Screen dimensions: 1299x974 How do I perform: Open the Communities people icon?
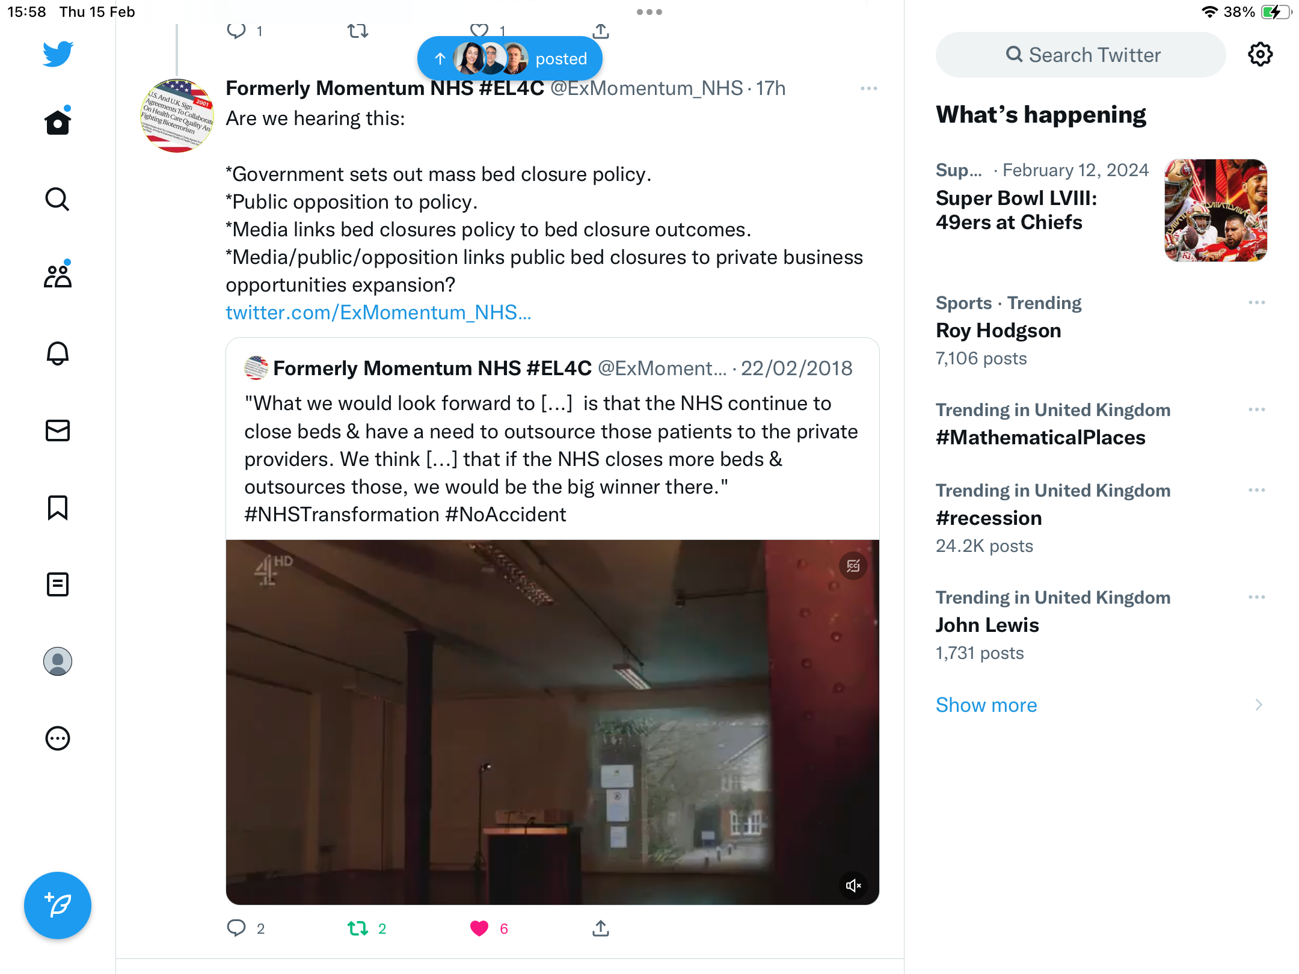pos(58,276)
